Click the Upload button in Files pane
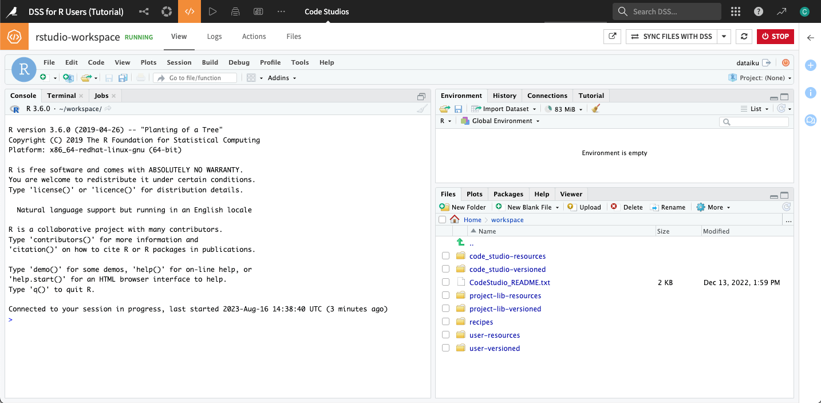The width and height of the screenshot is (821, 403). pos(585,207)
